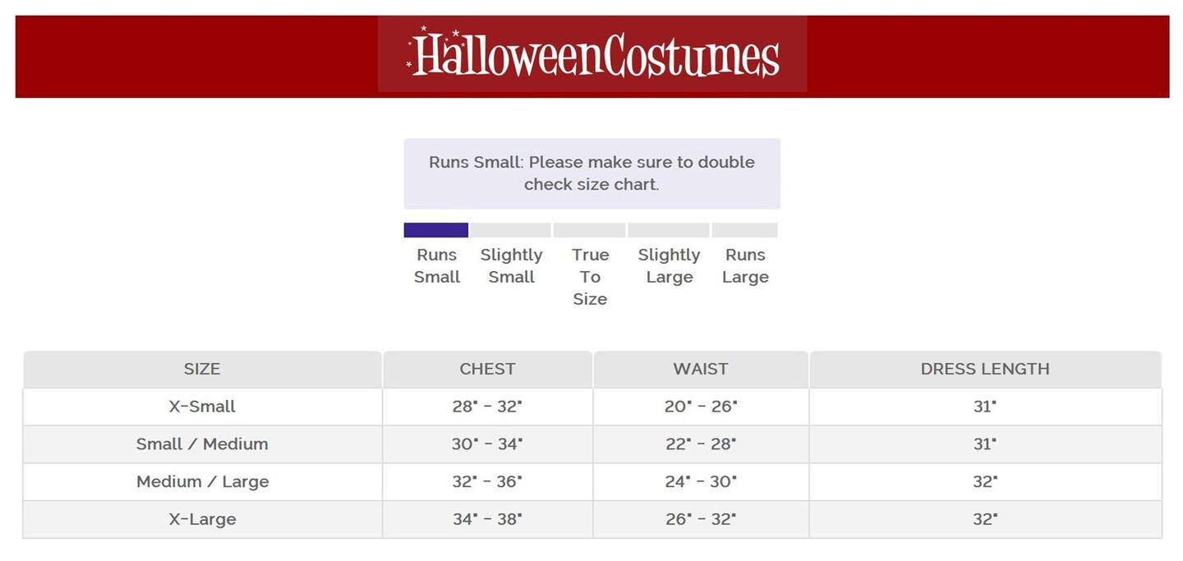Click the 22" - 28" waist measurement cell
This screenshot has height=561, width=1183.
point(701,444)
